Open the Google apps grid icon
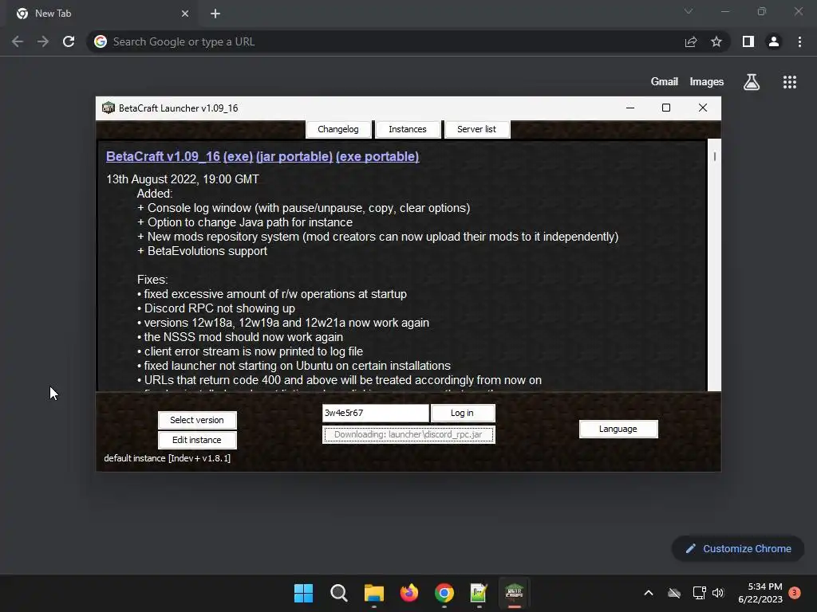This screenshot has height=612, width=817. pos(790,82)
